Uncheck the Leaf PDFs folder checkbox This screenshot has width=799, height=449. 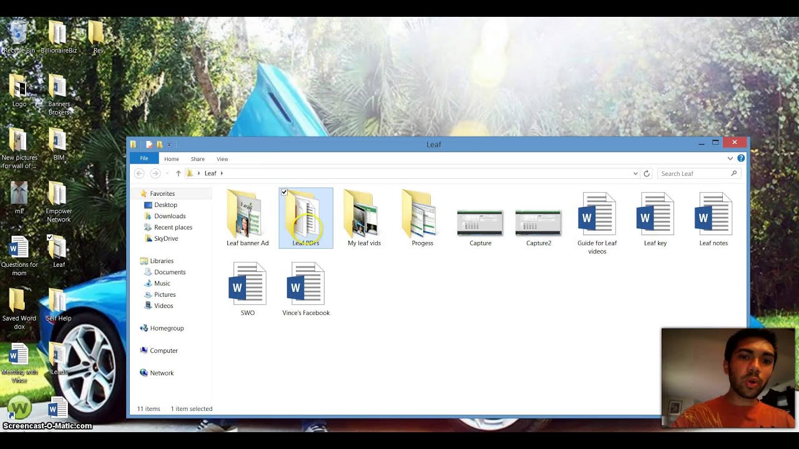point(284,193)
